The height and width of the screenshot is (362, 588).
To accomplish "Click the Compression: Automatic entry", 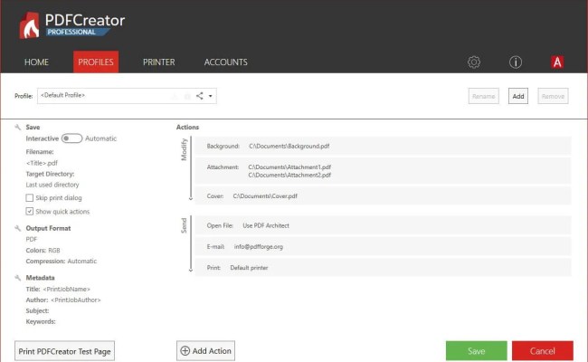I will (62, 261).
